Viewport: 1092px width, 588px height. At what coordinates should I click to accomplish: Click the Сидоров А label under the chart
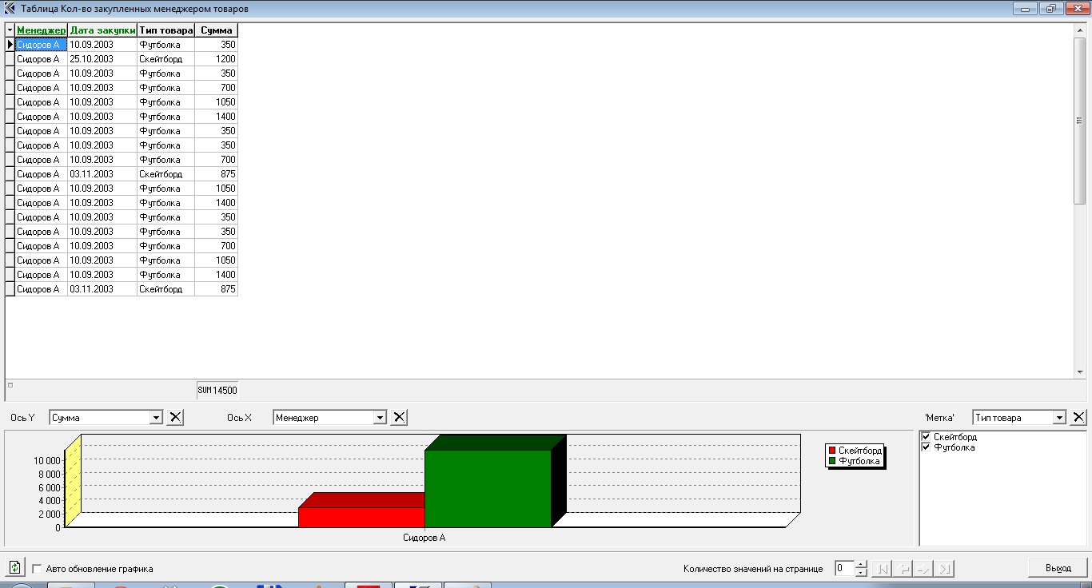tap(424, 538)
